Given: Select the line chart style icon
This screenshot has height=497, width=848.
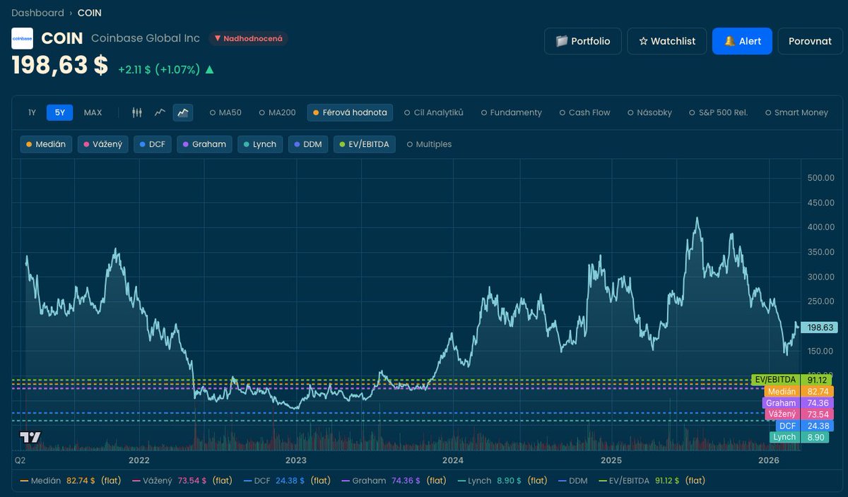Looking at the screenshot, I should (x=159, y=112).
